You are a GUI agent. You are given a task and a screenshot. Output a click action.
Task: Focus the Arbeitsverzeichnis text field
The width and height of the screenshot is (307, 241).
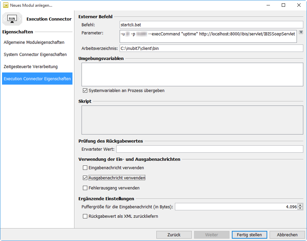click(x=211, y=48)
